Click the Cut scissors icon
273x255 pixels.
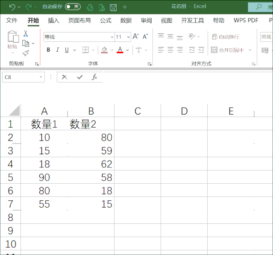(x=26, y=34)
